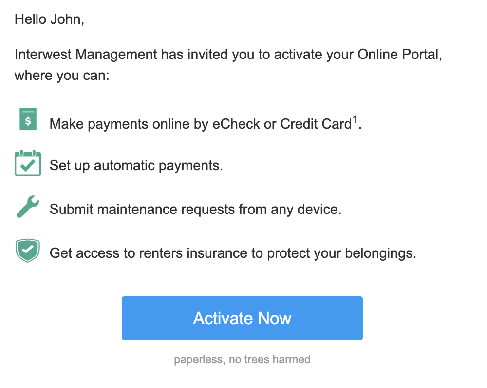Click the word "eCheck" in payments line
The height and width of the screenshot is (388, 487).
pyautogui.click(x=236, y=124)
